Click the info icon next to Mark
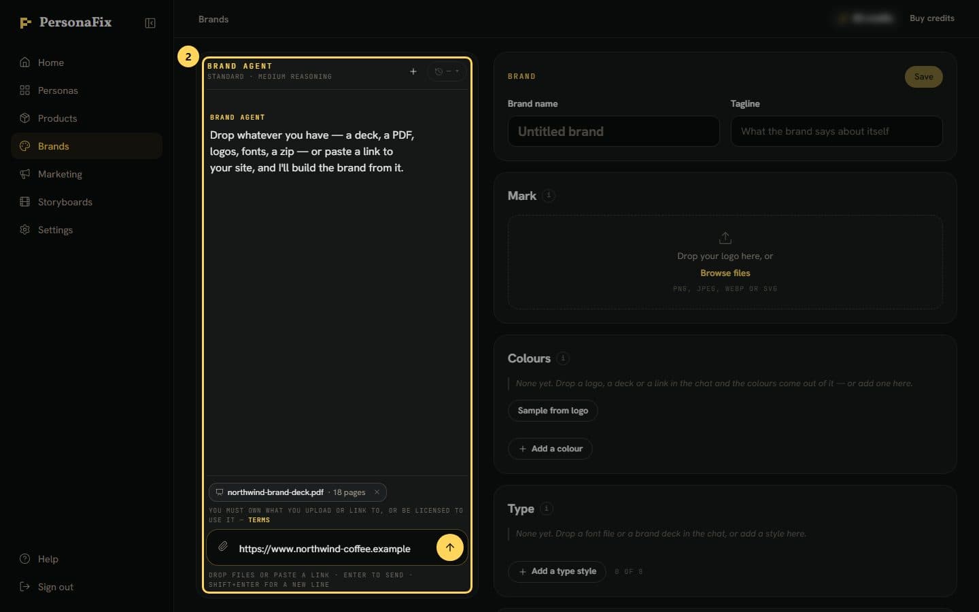Image resolution: width=979 pixels, height=612 pixels. (549, 196)
